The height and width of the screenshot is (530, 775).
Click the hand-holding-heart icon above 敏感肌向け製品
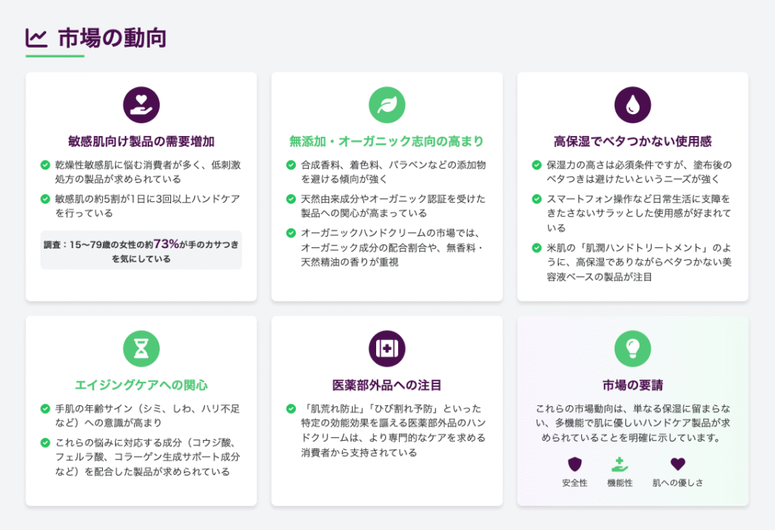(141, 105)
